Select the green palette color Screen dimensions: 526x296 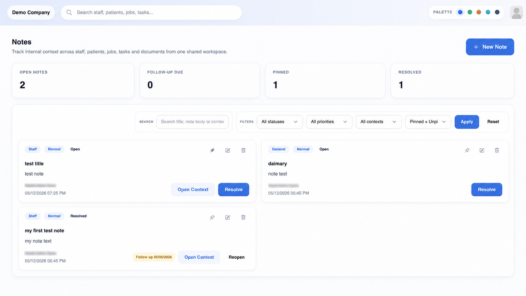coord(470,12)
